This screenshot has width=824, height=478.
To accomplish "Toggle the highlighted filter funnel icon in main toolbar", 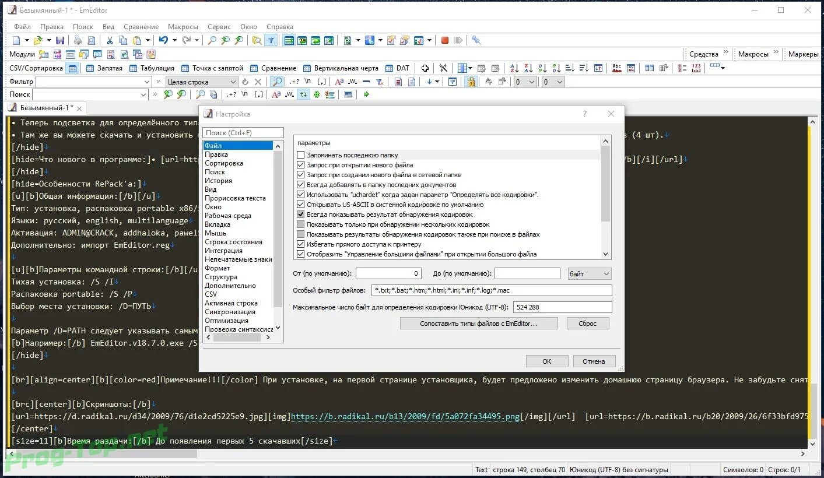I will 271,40.
